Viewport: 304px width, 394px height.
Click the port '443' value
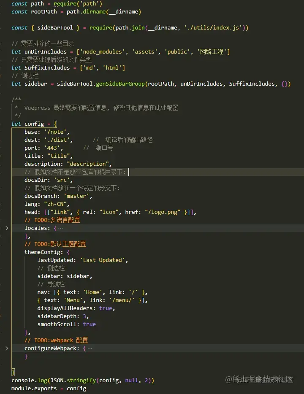pyautogui.click(x=52, y=148)
